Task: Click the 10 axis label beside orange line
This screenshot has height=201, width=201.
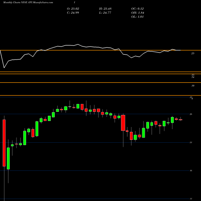Action: 193,86
